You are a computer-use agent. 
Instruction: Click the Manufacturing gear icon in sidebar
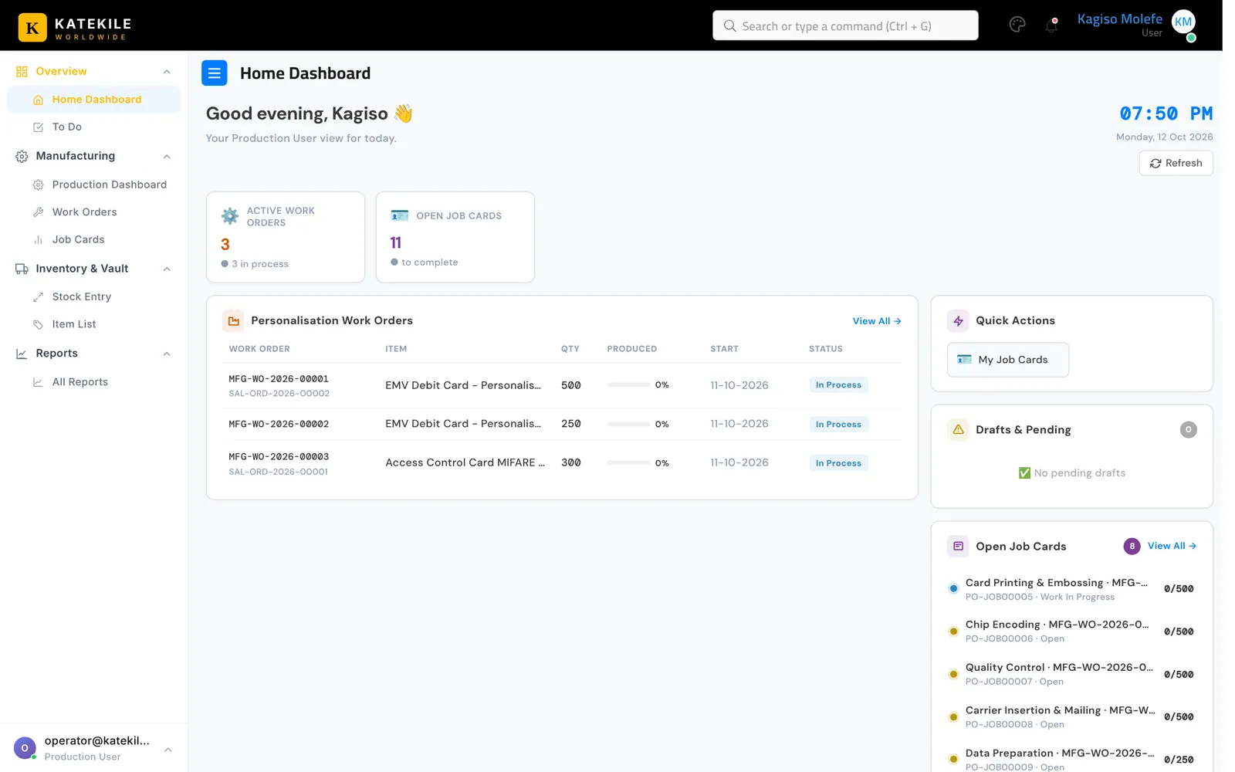pos(22,156)
